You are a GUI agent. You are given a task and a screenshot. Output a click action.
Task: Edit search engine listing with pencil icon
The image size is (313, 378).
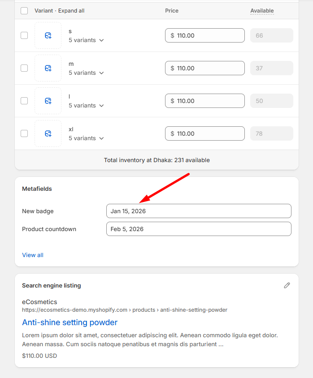287,285
